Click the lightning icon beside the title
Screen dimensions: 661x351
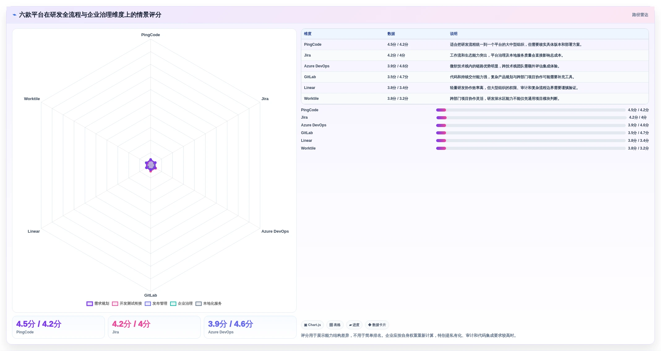pyautogui.click(x=15, y=15)
